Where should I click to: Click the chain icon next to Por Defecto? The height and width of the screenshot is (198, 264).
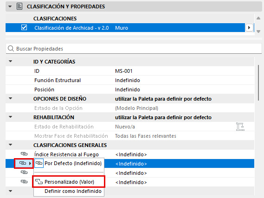click(39, 163)
